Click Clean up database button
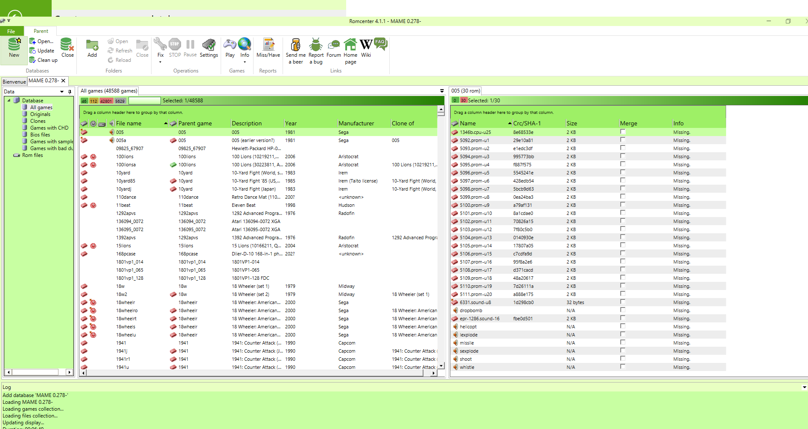Image resolution: width=808 pixels, height=429 pixels. point(43,60)
